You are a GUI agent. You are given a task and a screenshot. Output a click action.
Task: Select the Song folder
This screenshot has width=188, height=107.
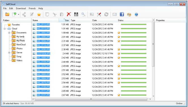tap(19, 56)
